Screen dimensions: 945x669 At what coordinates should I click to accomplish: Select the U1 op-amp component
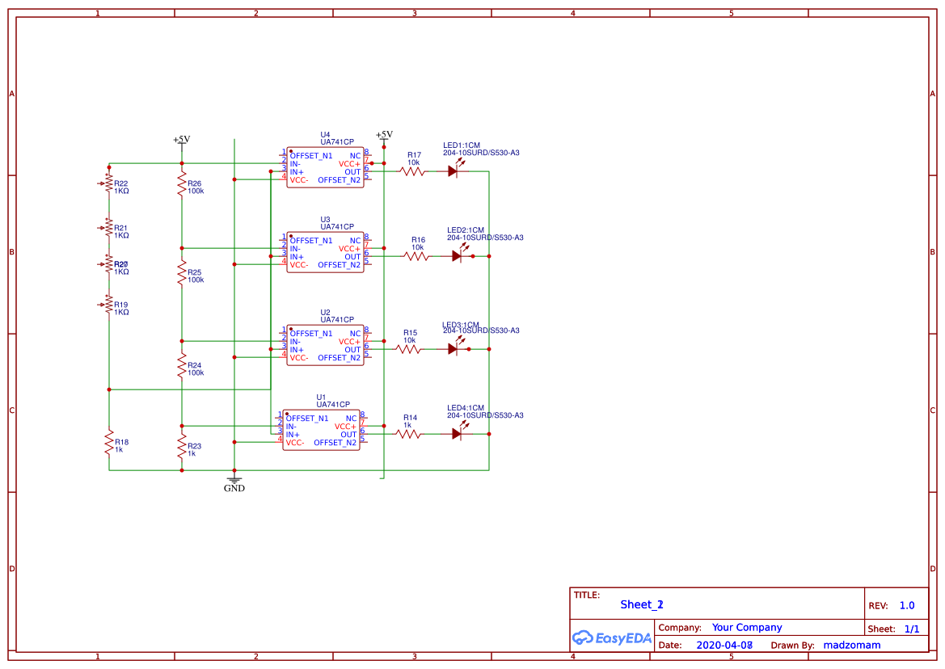[x=322, y=430]
